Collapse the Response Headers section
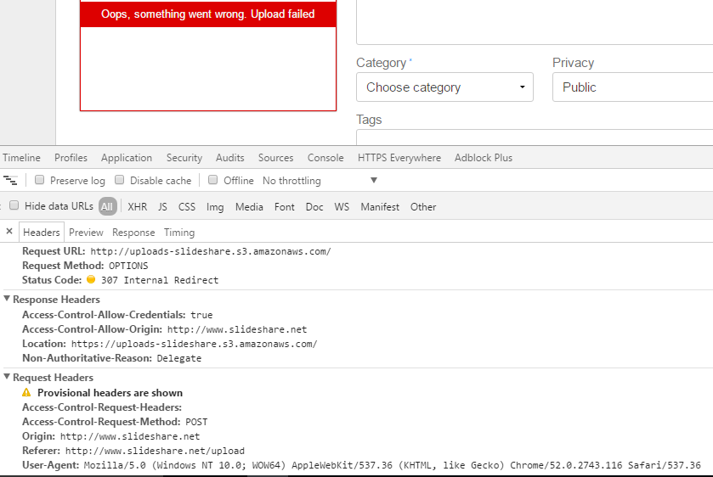The width and height of the screenshot is (713, 477). [x=8, y=300]
